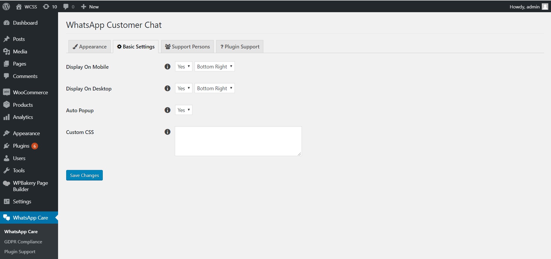Click the highlighted WhatsApp Care menu item
551x259 pixels.
(x=29, y=218)
